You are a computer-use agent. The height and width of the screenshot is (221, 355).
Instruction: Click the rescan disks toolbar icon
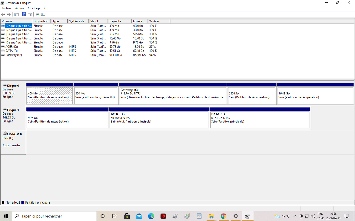coord(37,14)
